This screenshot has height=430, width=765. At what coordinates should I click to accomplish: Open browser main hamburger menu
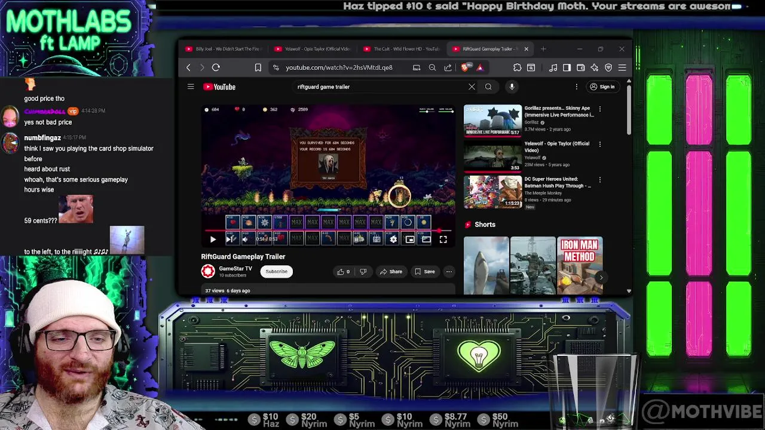pos(622,67)
